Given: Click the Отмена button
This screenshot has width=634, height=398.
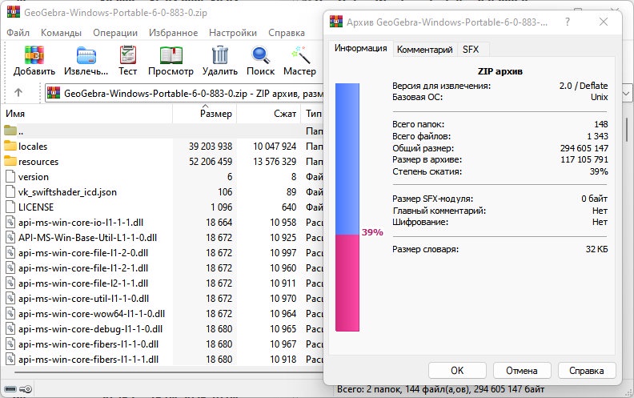Looking at the screenshot, I should coord(522,371).
